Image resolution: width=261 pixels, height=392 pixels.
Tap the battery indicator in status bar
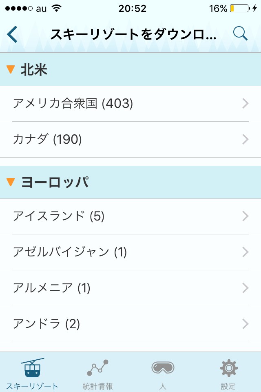tap(239, 8)
